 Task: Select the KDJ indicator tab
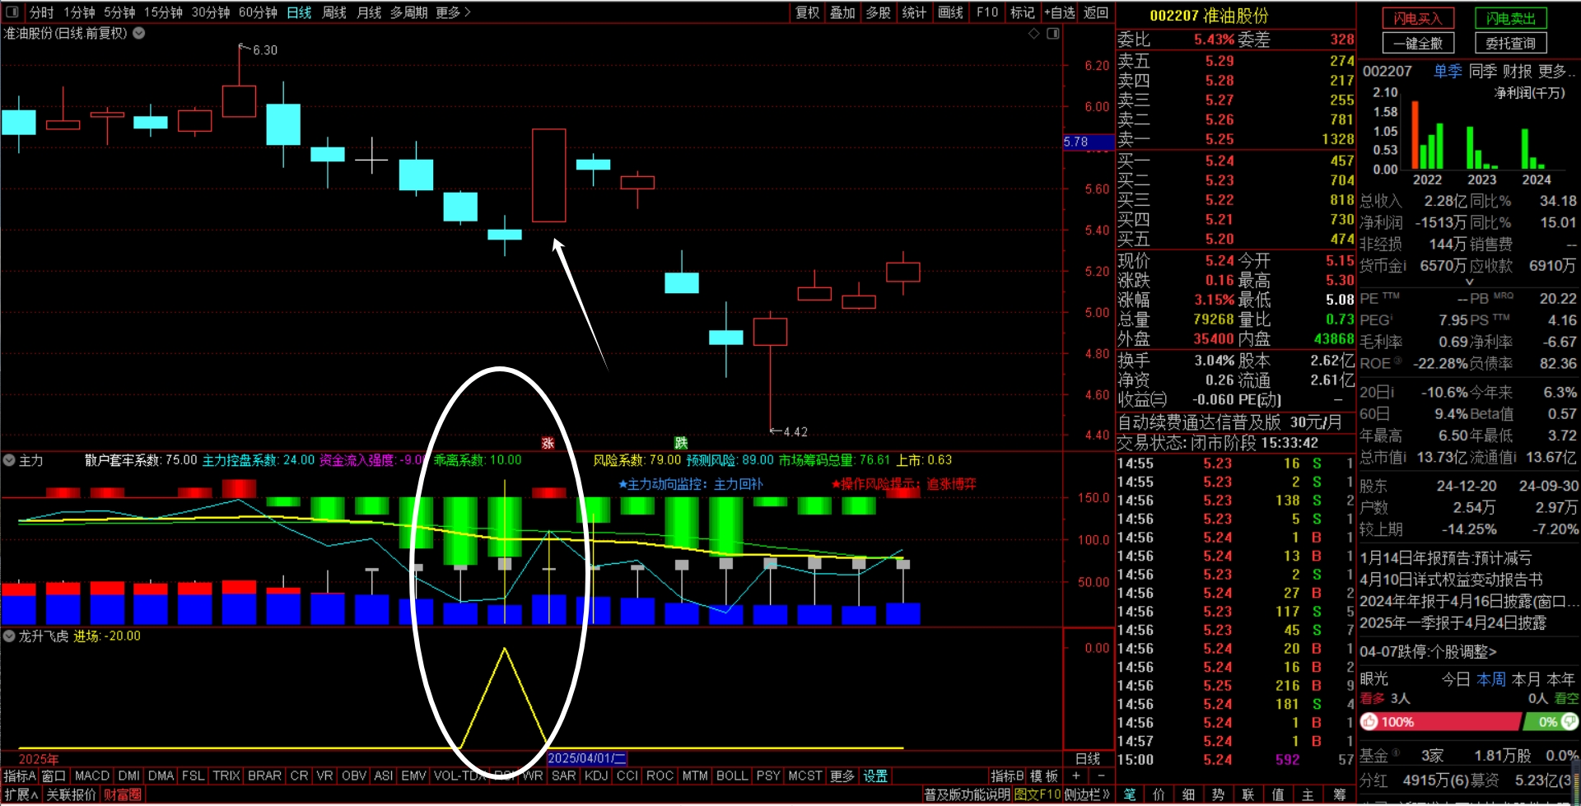[596, 776]
